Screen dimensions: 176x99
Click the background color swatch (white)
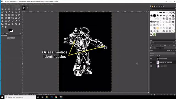tap(12, 32)
